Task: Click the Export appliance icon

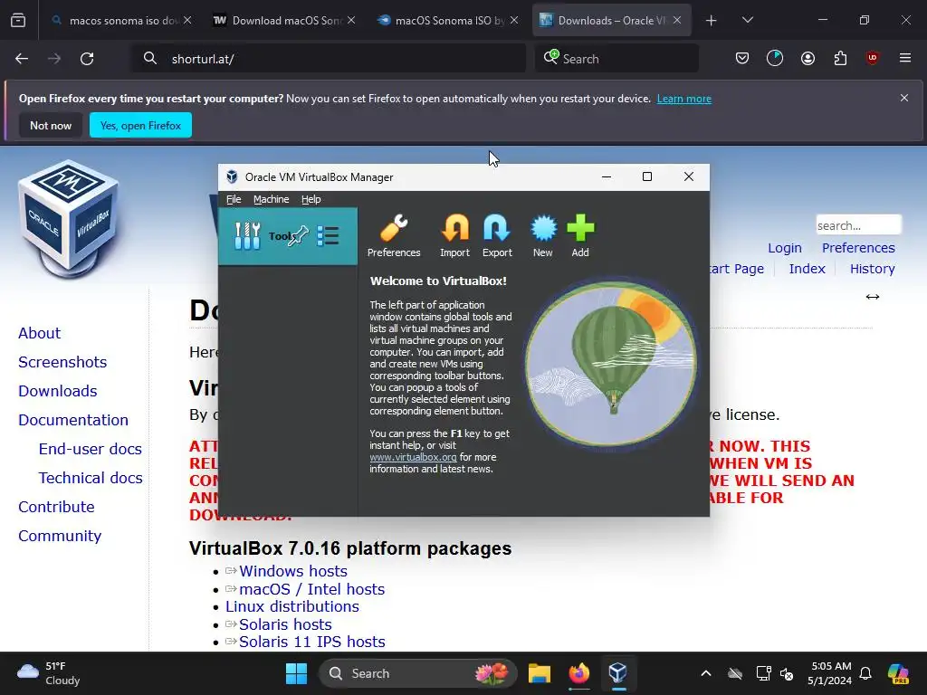Action: (x=497, y=229)
